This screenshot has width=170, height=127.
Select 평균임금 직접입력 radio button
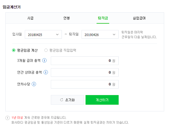46,50
